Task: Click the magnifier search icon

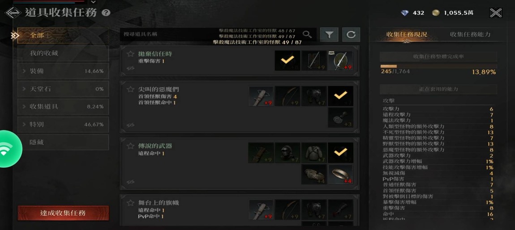Action: (x=307, y=34)
